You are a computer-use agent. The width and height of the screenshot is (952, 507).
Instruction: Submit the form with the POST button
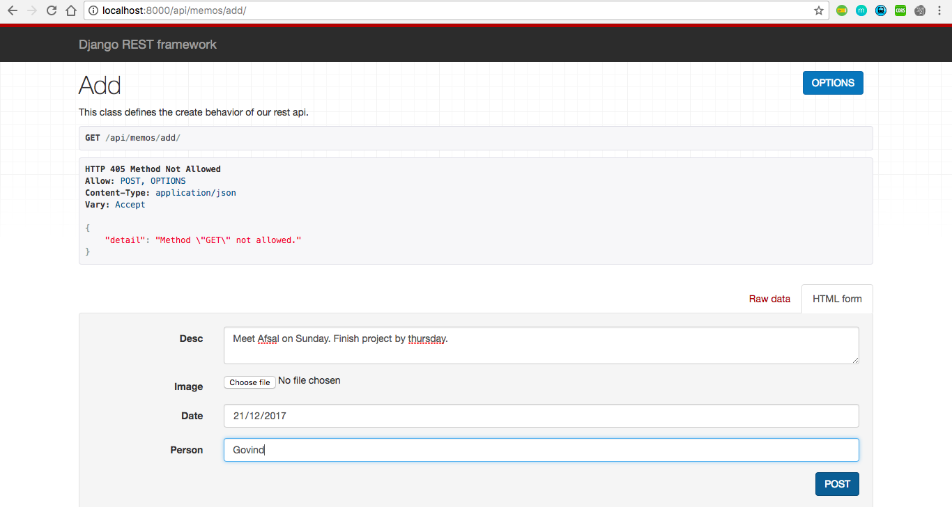(x=837, y=484)
